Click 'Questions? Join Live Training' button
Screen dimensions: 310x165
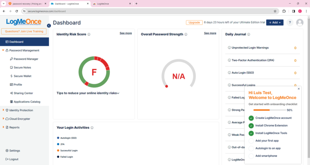24,31
